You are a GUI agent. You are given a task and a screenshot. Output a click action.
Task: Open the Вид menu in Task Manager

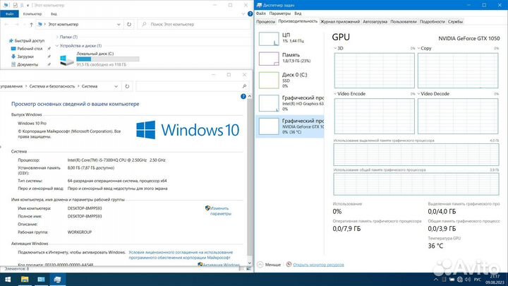coord(298,13)
